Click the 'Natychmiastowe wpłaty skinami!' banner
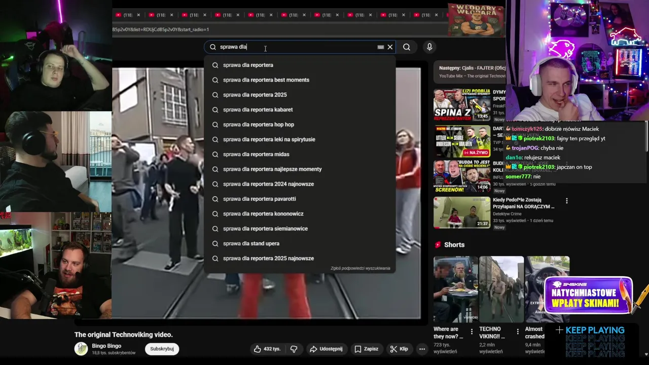This screenshot has height=365, width=649. pos(588,295)
